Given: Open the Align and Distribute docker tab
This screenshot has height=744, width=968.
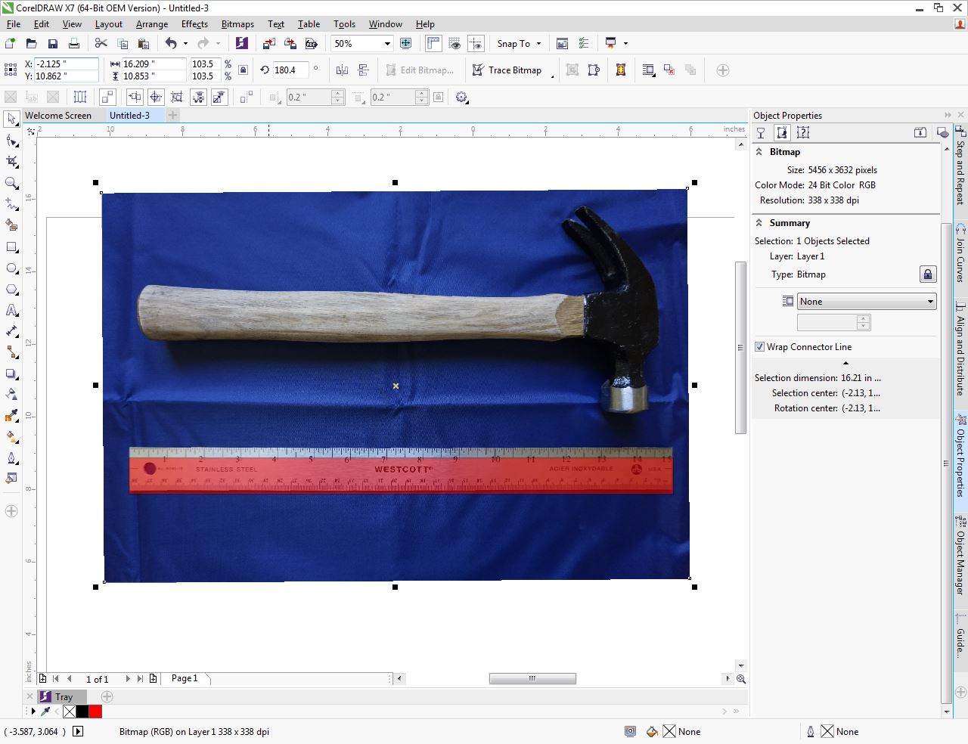Looking at the screenshot, I should click(960, 348).
